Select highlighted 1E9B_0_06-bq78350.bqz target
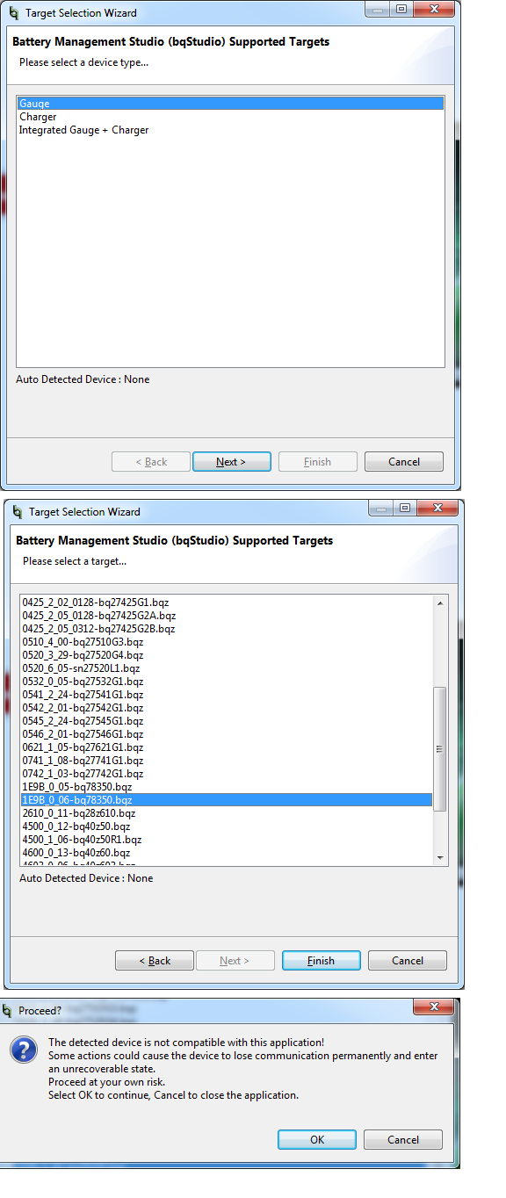Screen dimensions: 506x1198 227,800
